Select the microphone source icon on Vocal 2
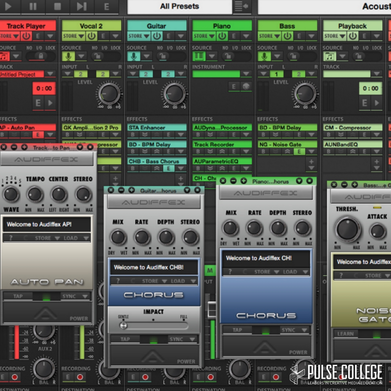Image resolution: width=391 pixels, height=391 pixels. 67,56
